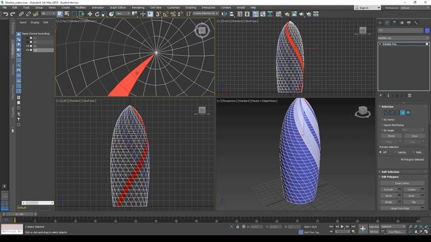The image size is (431, 242).
Task: Open the selection filter All dropdown
Action: [48, 13]
